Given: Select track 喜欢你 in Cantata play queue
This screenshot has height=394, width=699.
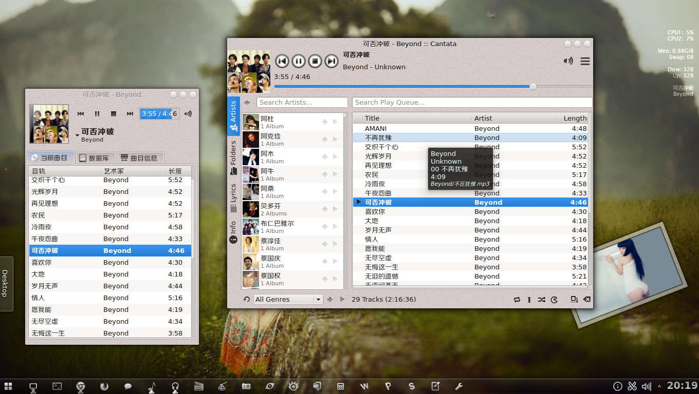Looking at the screenshot, I should 470,211.
